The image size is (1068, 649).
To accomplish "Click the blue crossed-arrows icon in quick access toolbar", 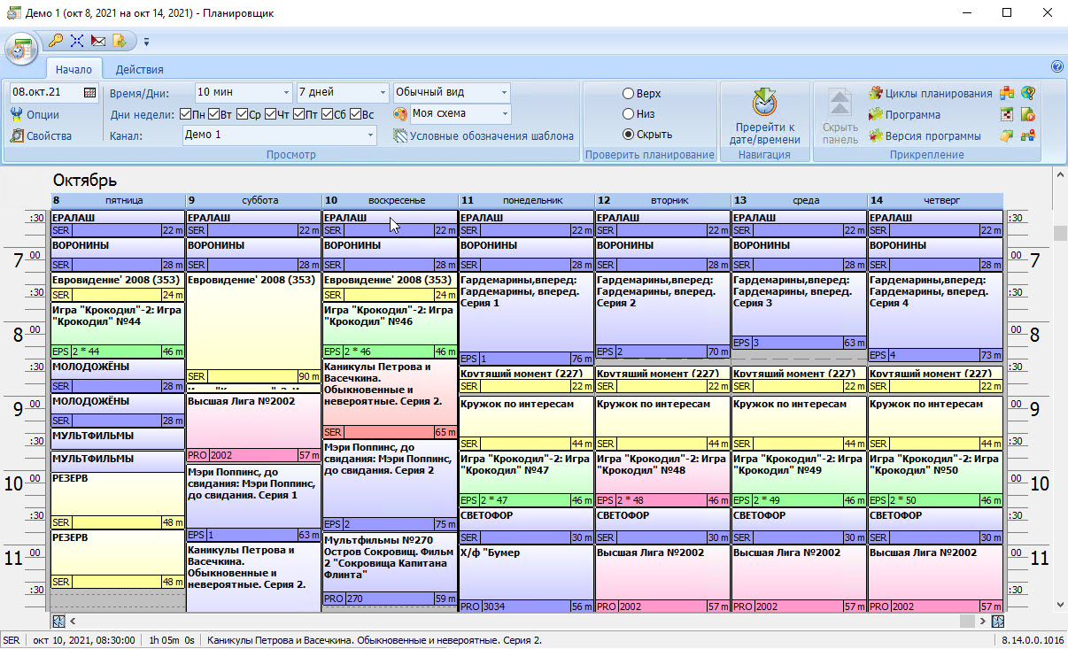I will tap(77, 41).
